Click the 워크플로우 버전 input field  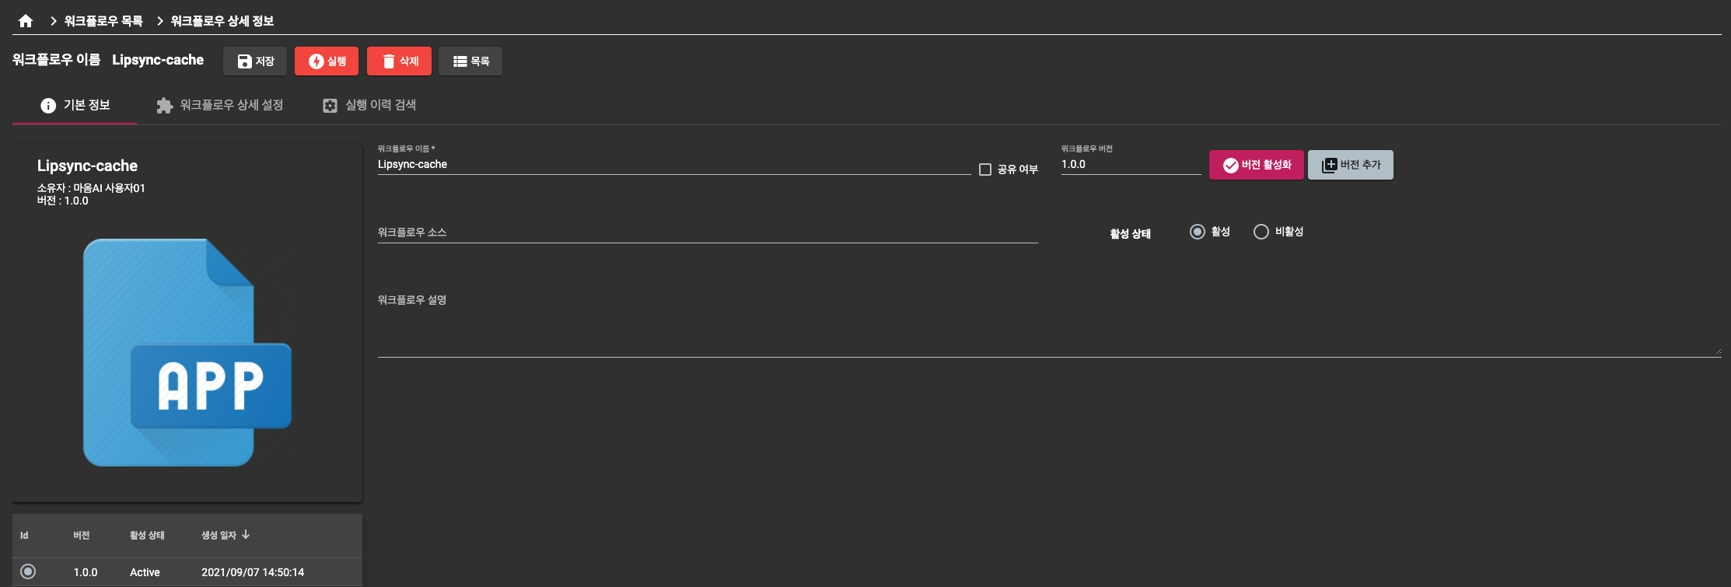tap(1131, 165)
